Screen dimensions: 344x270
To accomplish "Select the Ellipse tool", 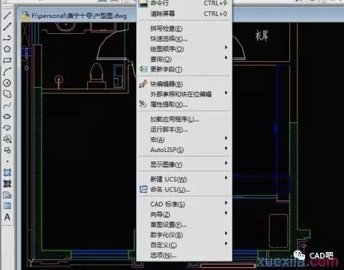I will 7,117.
